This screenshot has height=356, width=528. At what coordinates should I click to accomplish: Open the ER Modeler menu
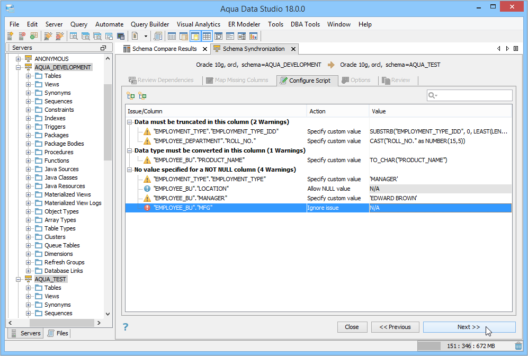[x=244, y=24]
